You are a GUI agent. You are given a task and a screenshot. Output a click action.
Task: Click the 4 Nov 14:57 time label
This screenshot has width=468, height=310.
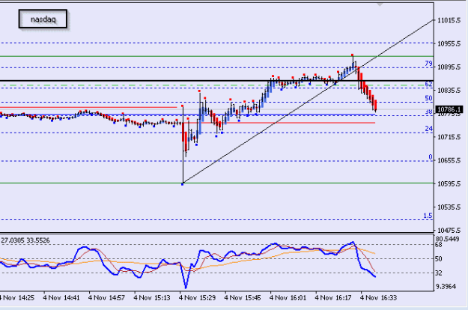106,297
